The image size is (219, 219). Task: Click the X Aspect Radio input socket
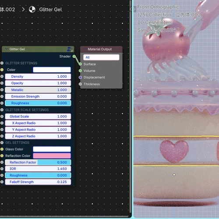(x=2, y=123)
